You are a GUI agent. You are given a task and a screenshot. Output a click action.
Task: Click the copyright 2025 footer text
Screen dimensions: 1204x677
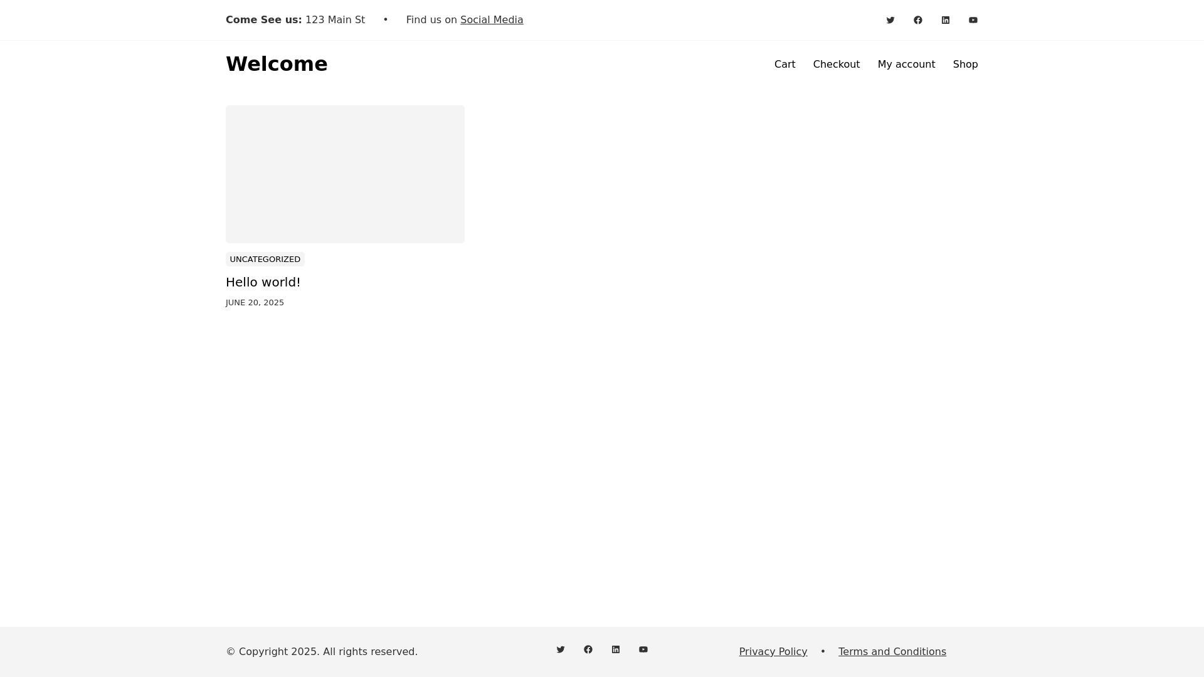[322, 652]
